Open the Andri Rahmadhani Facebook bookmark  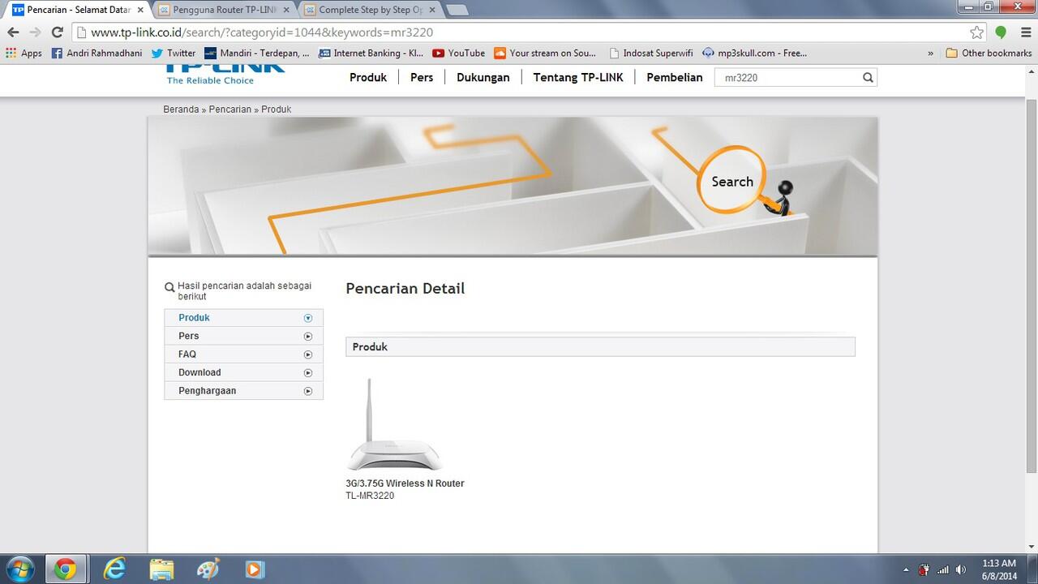click(97, 53)
